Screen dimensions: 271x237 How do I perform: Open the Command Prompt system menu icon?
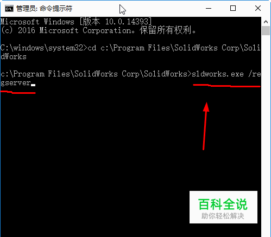9,9
